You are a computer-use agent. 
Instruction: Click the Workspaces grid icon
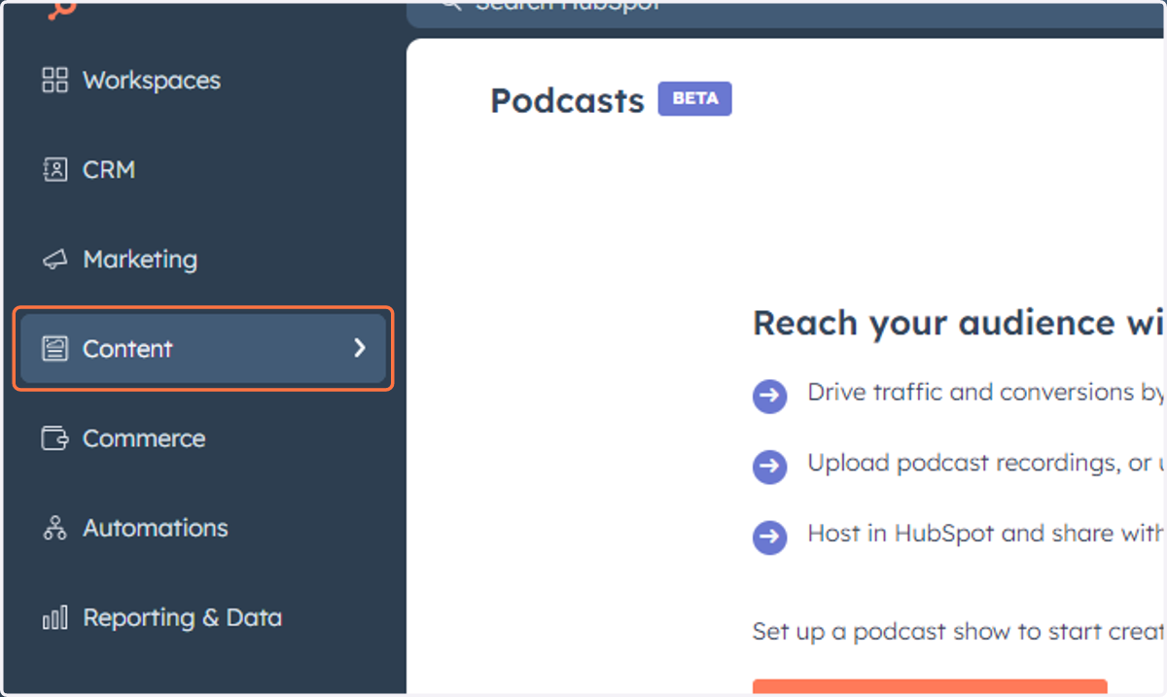[x=55, y=81]
